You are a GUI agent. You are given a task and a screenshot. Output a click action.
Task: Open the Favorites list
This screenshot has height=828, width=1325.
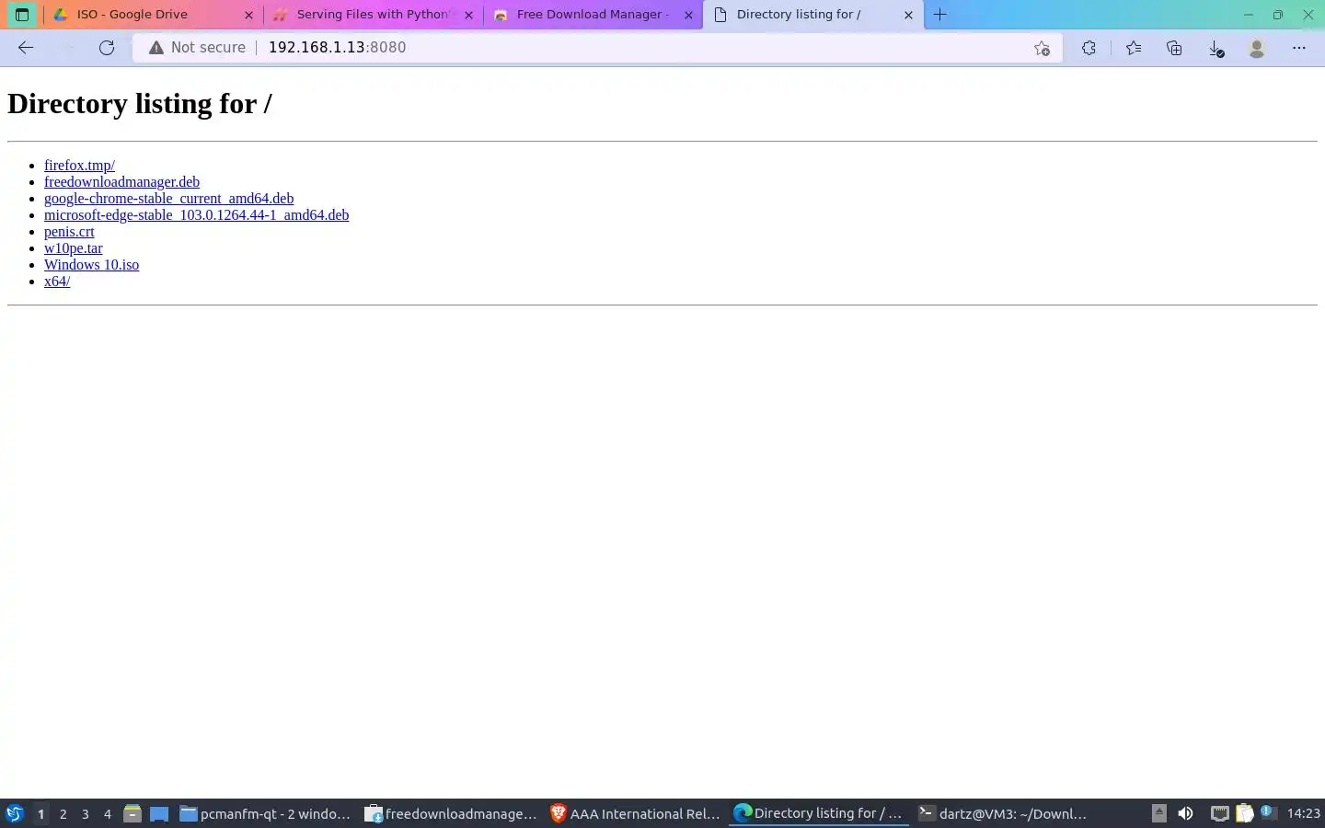tap(1133, 48)
